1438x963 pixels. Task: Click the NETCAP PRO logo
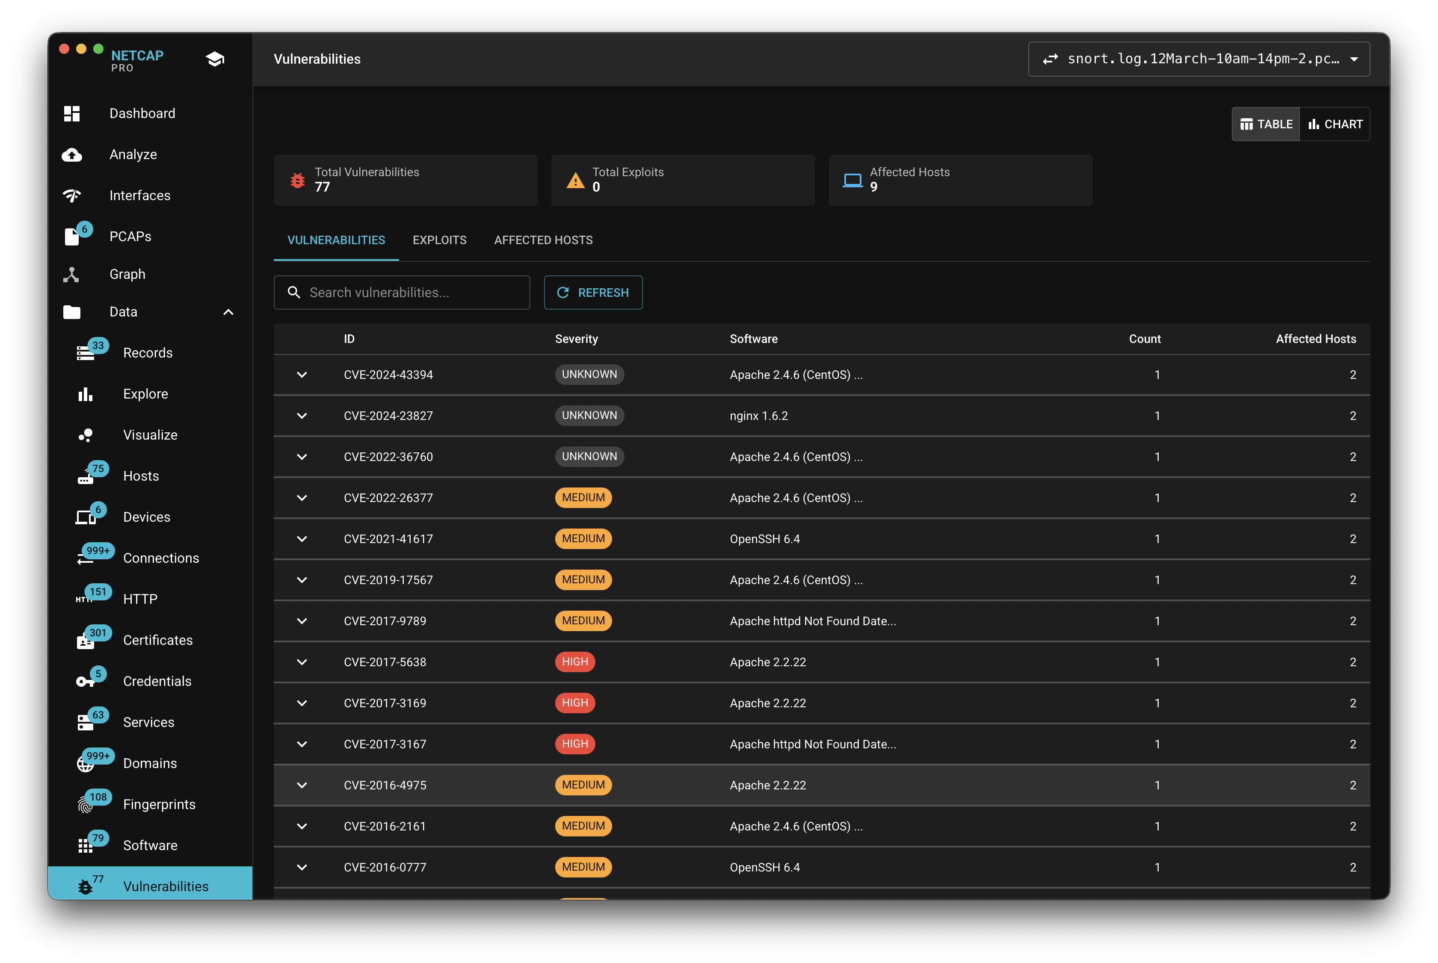[138, 60]
